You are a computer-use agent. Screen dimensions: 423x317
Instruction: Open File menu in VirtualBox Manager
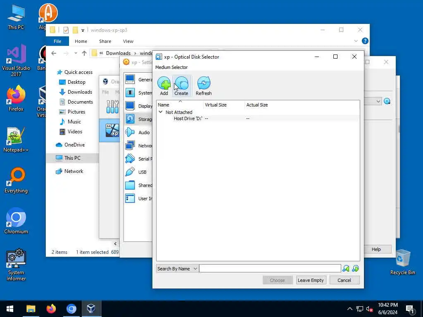pyautogui.click(x=105, y=92)
